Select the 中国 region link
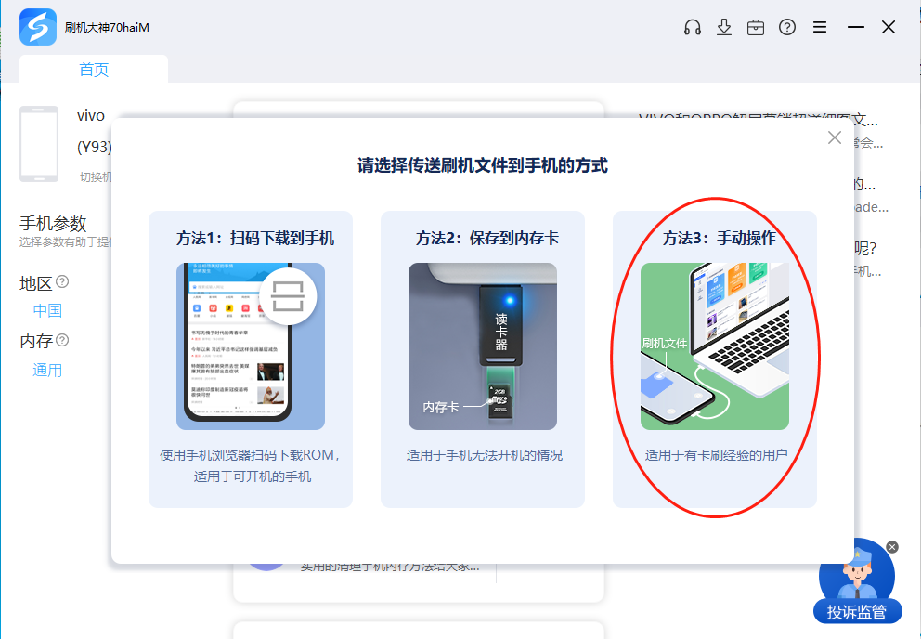This screenshot has height=639, width=921. point(47,310)
